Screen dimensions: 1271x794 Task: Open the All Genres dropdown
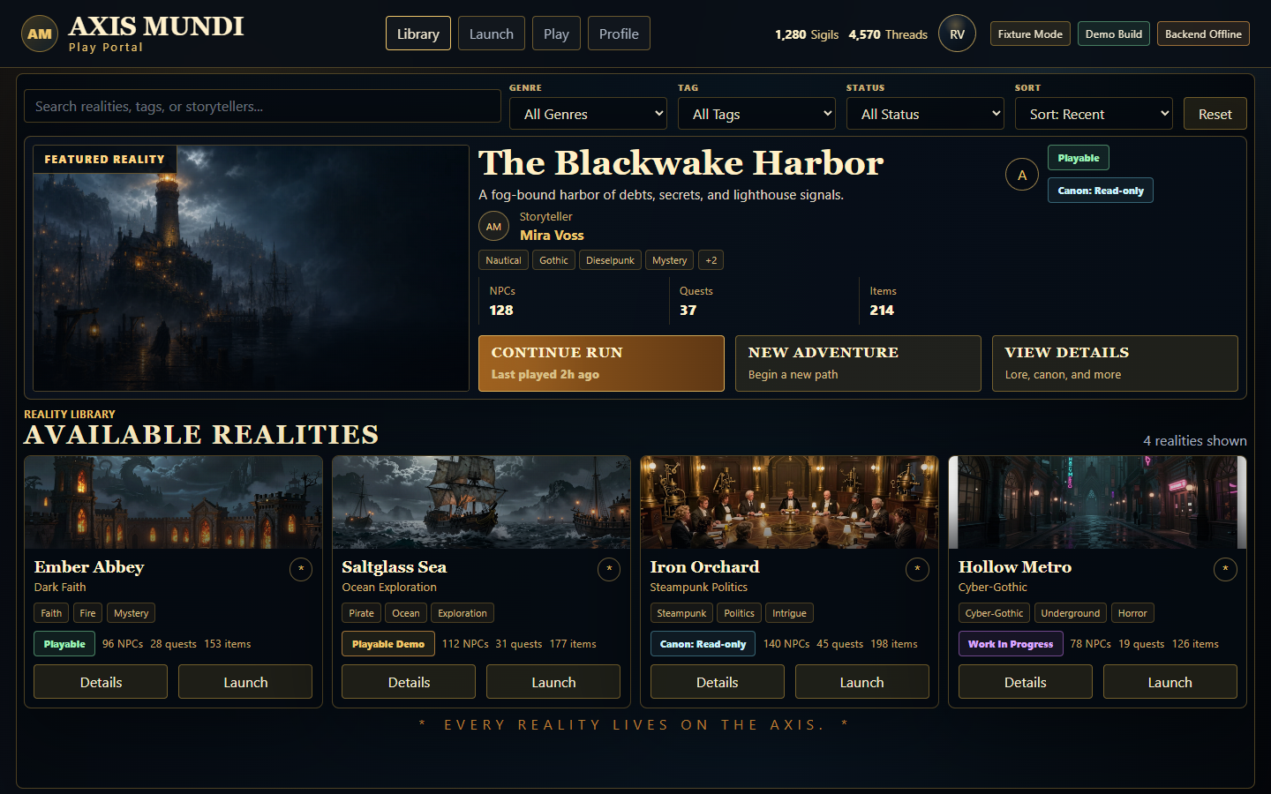(589, 114)
